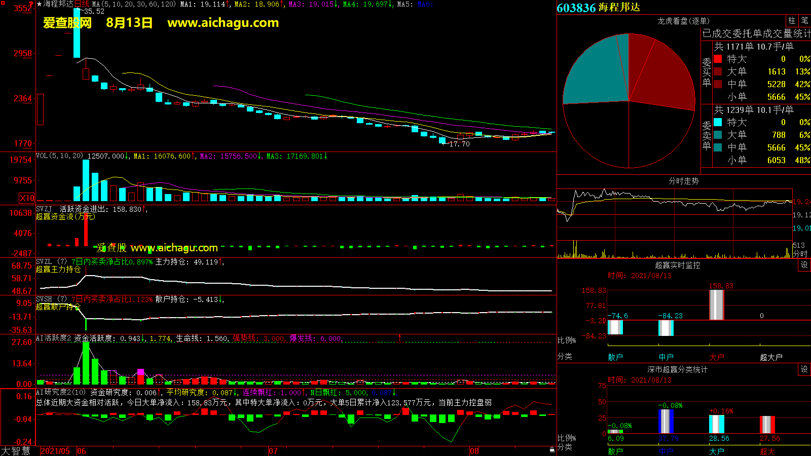Click the lock icon at chart bottom-right
This screenshot has width=811, height=456.
[x=552, y=449]
